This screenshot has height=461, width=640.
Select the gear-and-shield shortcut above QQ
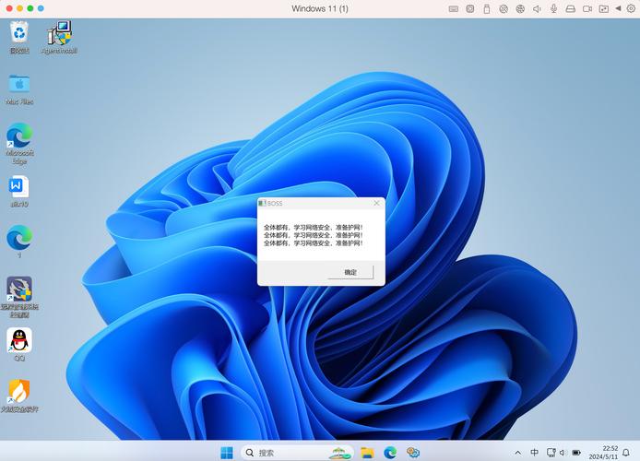coord(19,297)
